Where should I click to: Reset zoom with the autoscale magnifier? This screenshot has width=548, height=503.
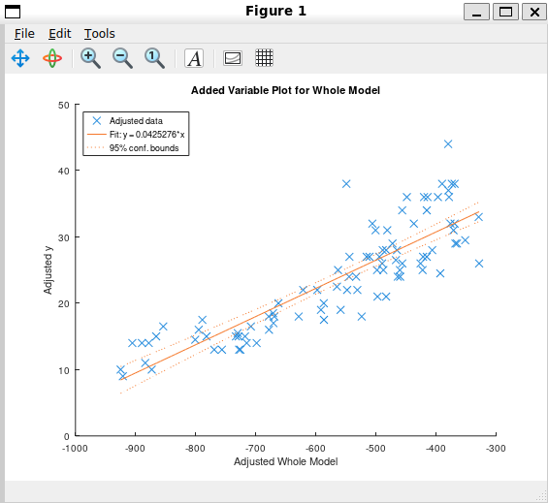pos(154,58)
